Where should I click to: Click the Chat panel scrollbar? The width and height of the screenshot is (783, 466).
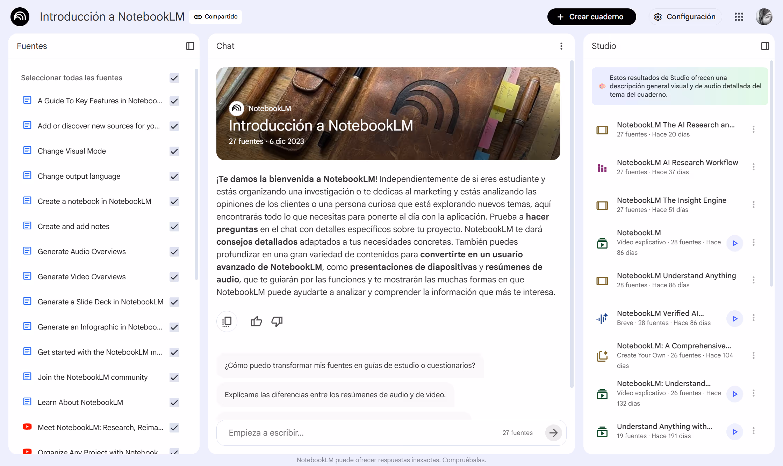click(x=572, y=224)
